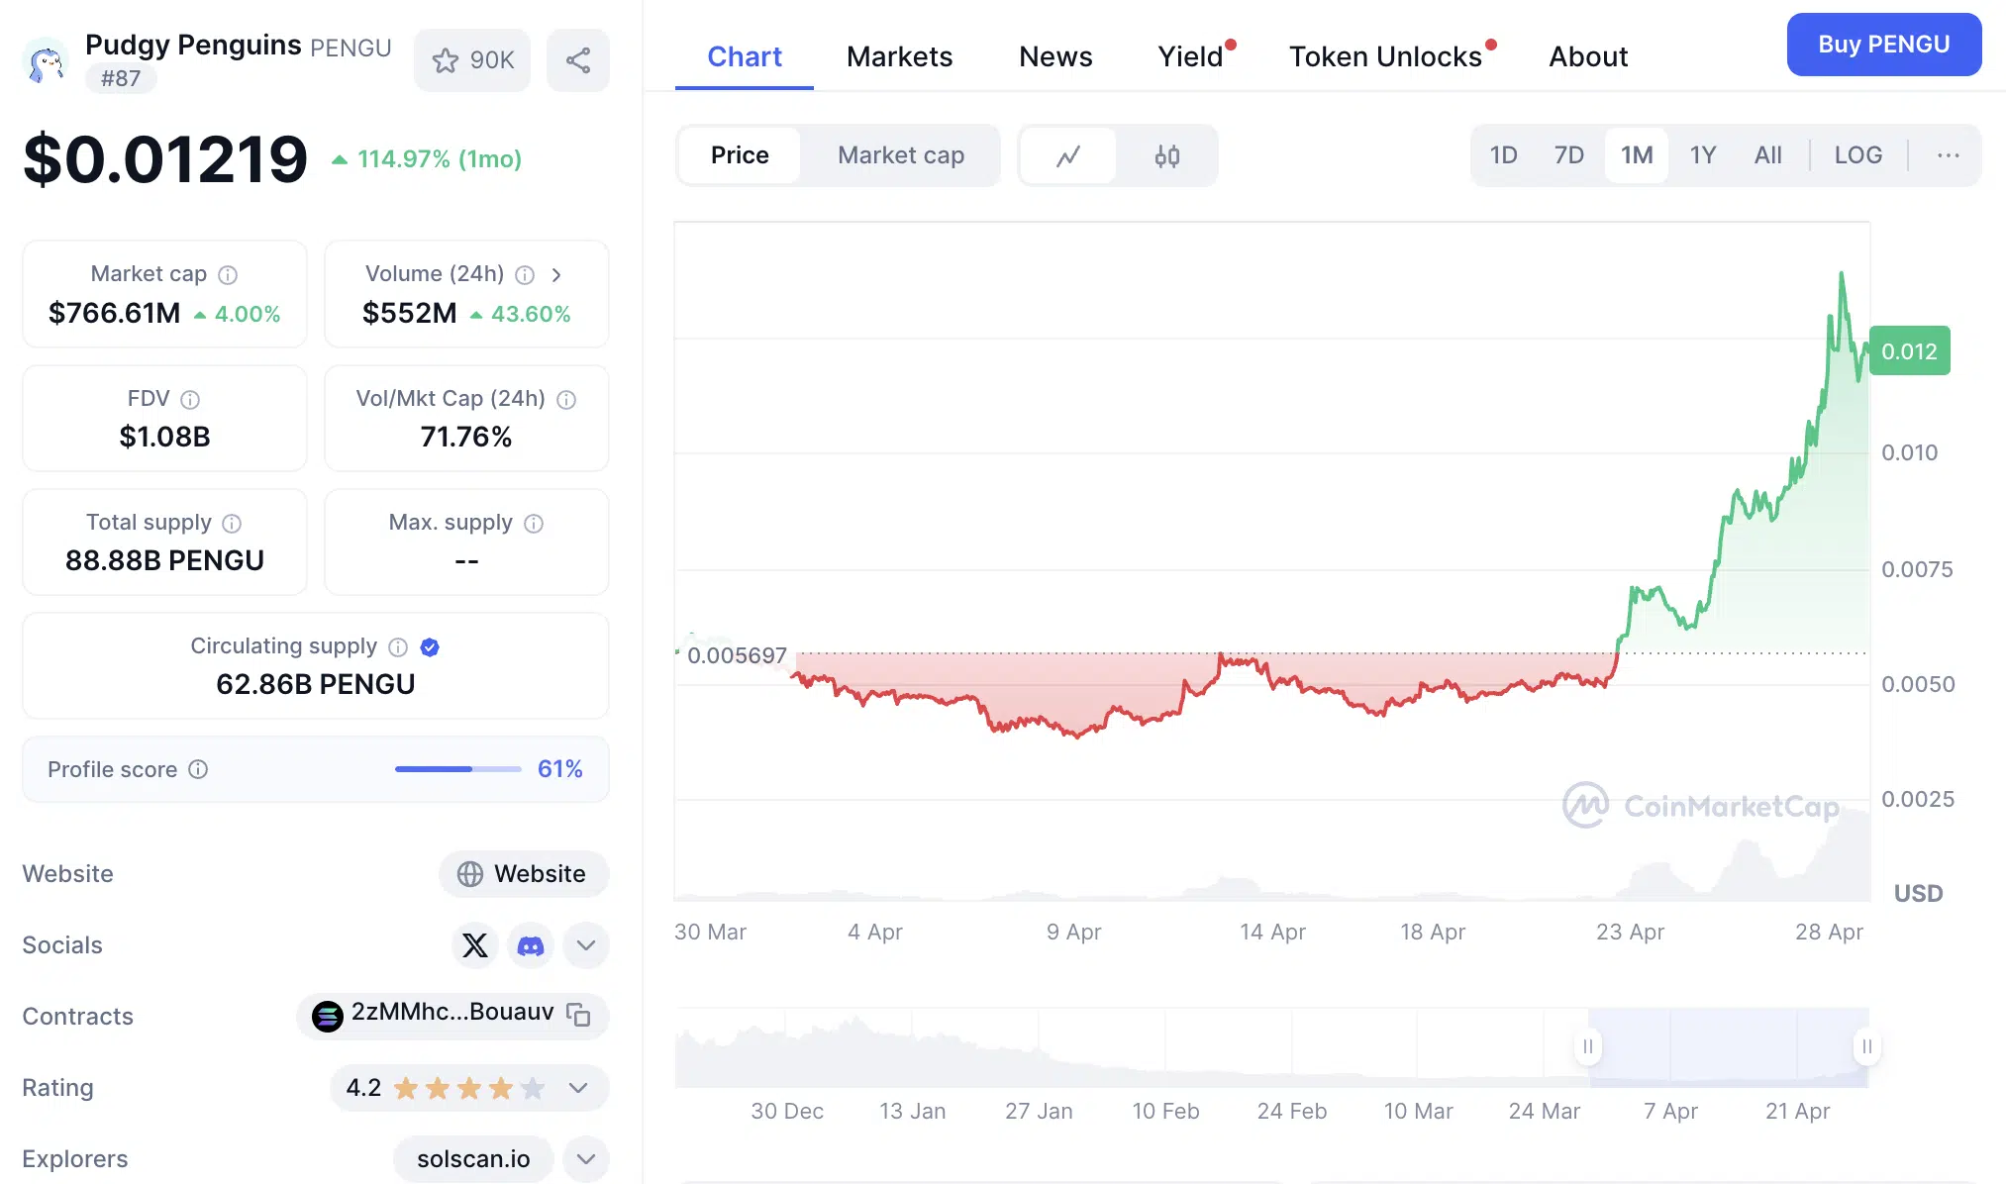
Task: Set chart timeframe to 1D
Action: [1503, 155]
